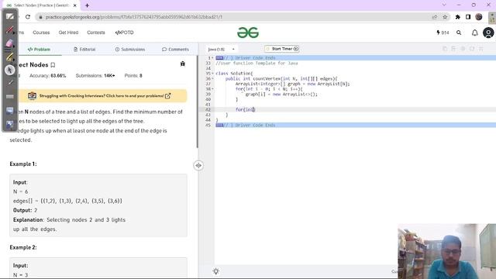
Task: Reload the browser page
Action: coord(28,17)
